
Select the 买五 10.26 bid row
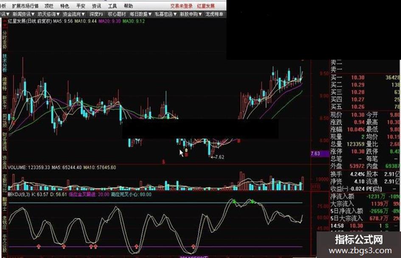click(x=365, y=107)
